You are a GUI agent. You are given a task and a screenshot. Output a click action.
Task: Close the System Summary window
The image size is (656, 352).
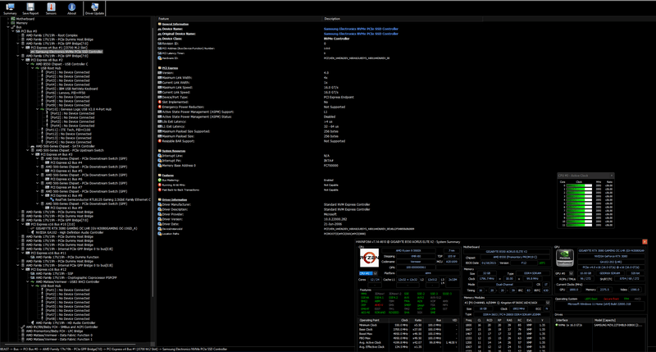click(645, 241)
